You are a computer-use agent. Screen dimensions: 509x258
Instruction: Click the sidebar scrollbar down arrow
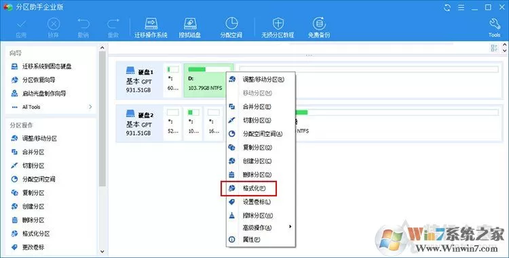pos(102,251)
